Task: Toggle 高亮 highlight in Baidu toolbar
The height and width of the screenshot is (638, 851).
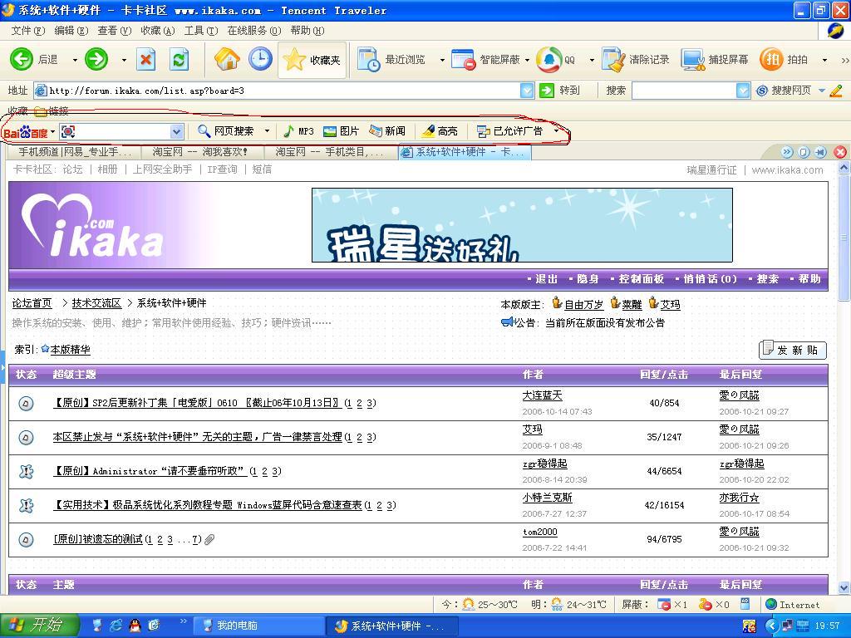Action: [x=440, y=130]
